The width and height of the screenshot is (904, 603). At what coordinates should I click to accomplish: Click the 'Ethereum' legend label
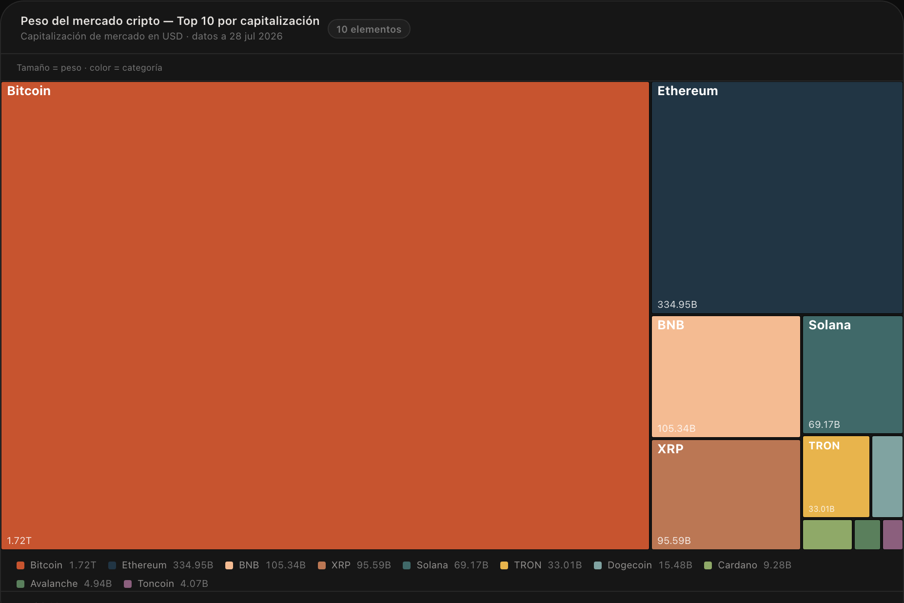(x=144, y=565)
